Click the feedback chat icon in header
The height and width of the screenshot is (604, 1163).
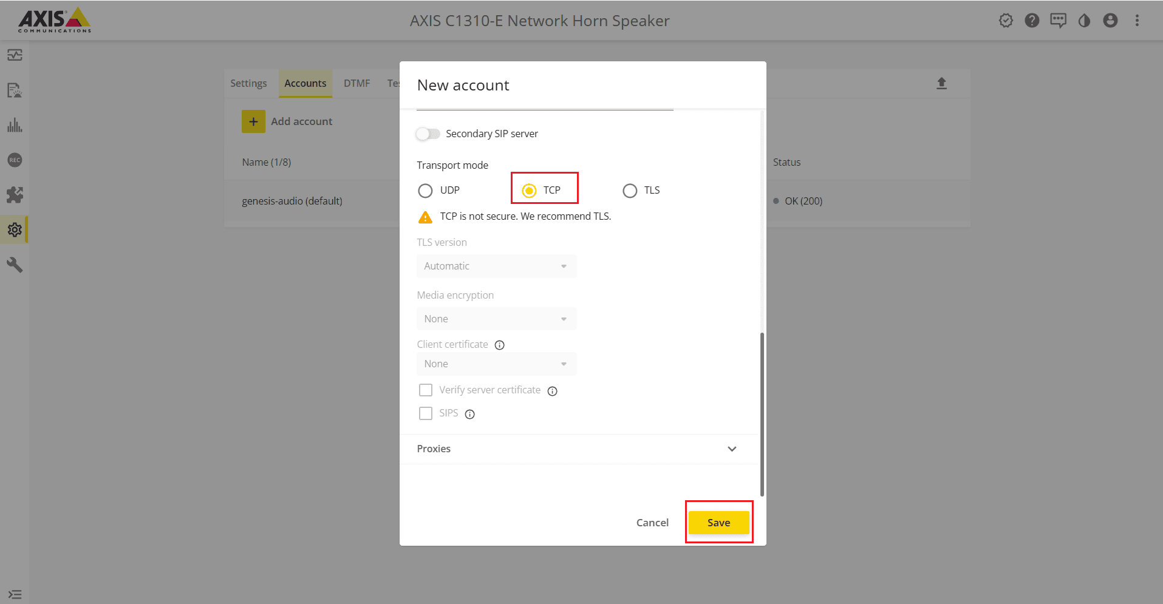coord(1058,21)
